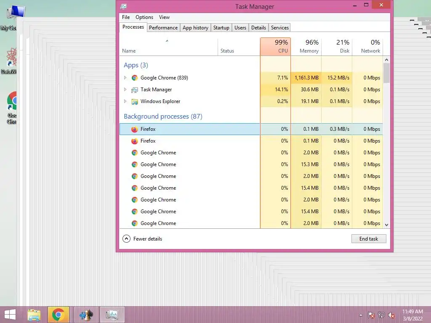The height and width of the screenshot is (323, 431).
Task: Switch to the Users tab
Action: coord(240,28)
